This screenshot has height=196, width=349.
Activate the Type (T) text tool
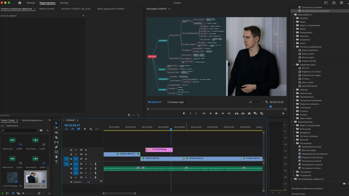pyautogui.click(x=56, y=162)
